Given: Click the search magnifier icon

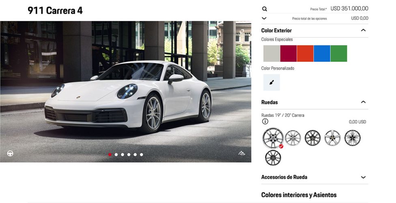Looking at the screenshot, I should click(265, 9).
